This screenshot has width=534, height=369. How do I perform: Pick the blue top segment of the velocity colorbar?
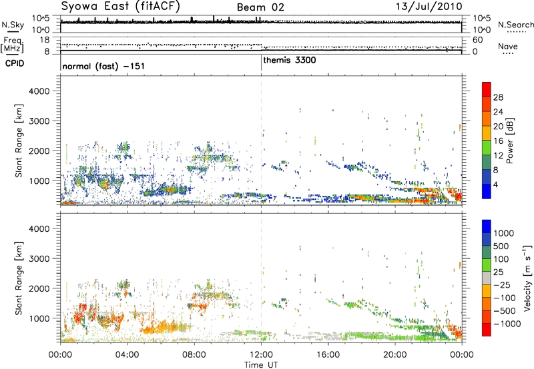[487, 226]
